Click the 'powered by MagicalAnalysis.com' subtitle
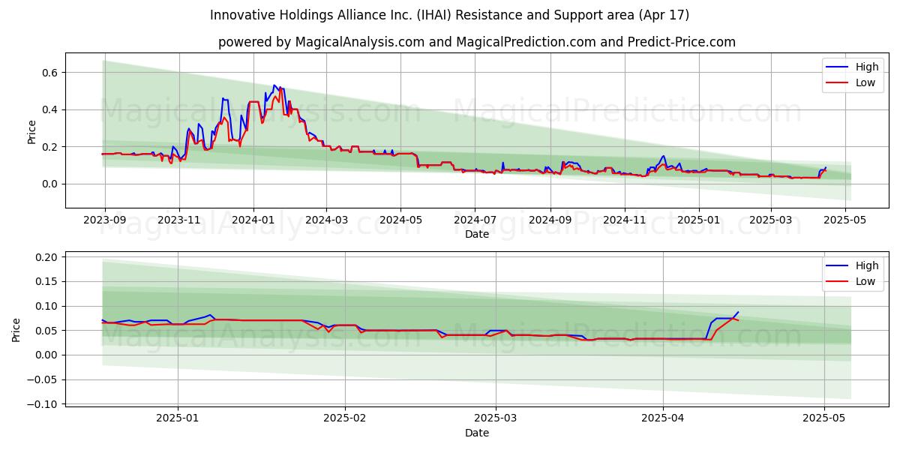The height and width of the screenshot is (450, 900). click(x=477, y=42)
